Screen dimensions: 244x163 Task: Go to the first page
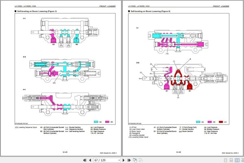tap(85, 160)
